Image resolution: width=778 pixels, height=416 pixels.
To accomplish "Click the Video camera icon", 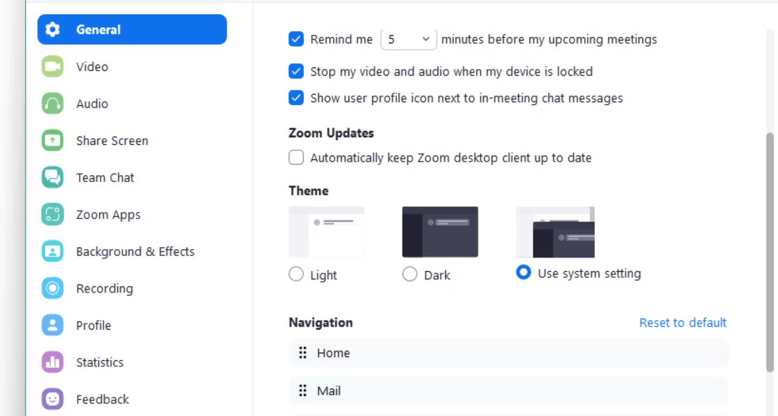I will tap(52, 67).
